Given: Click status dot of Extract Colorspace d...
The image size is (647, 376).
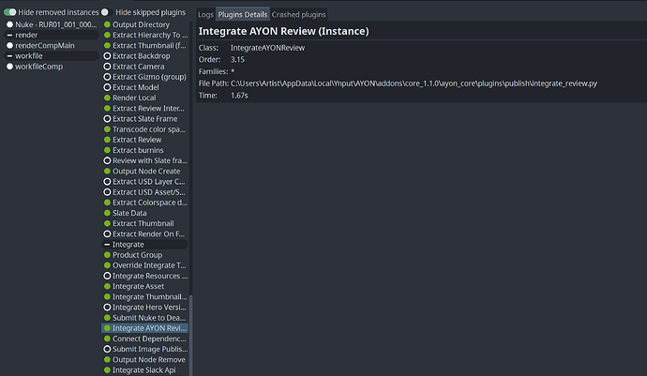Looking at the screenshot, I should point(107,203).
